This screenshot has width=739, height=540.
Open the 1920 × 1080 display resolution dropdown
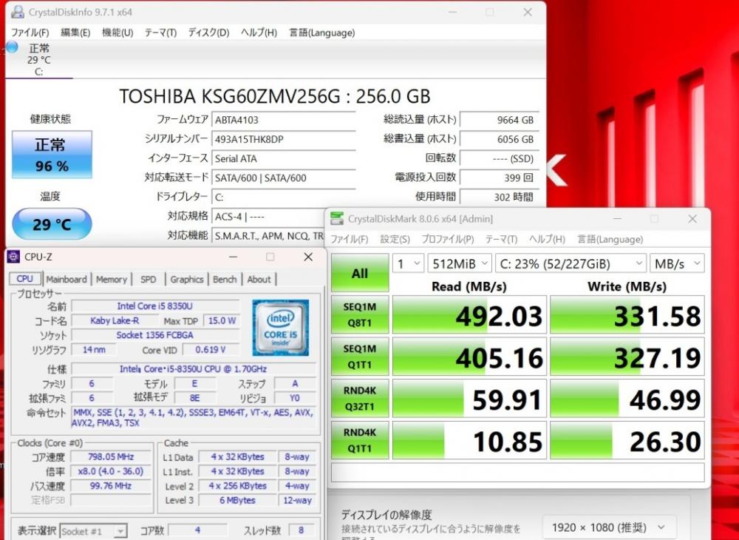pyautogui.click(x=610, y=527)
